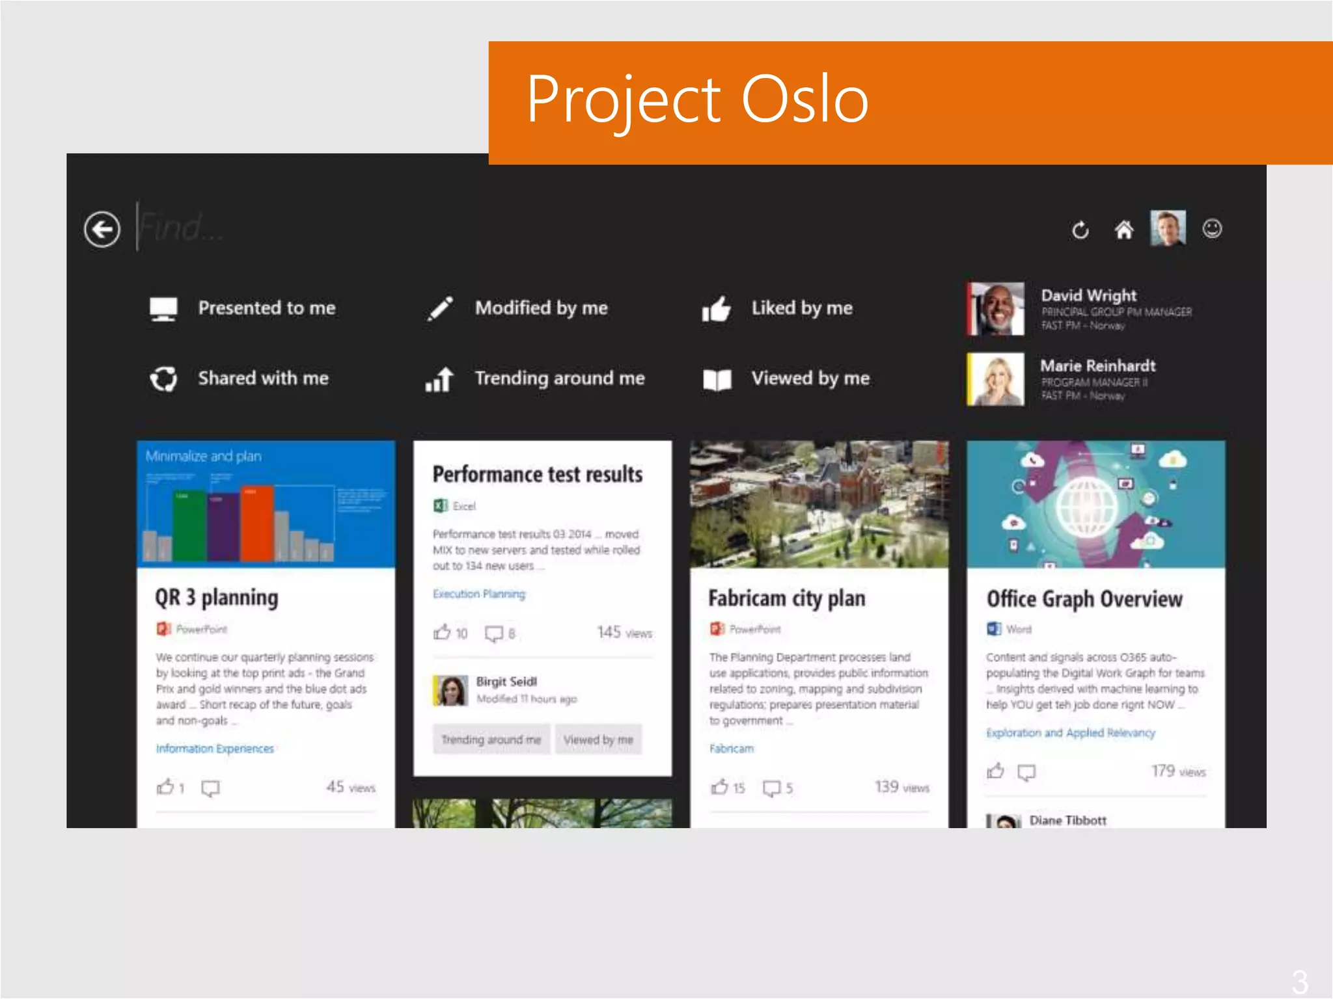The width and height of the screenshot is (1333, 999).
Task: Comment on the QR 3 planning card
Action: 210,788
